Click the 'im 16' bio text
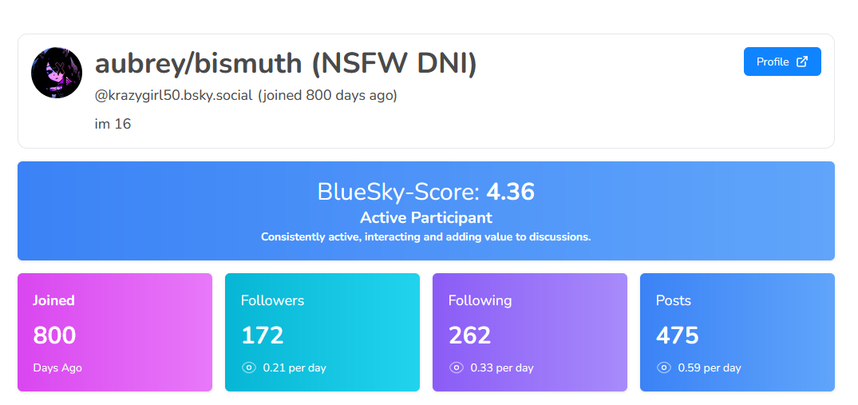 coord(113,124)
